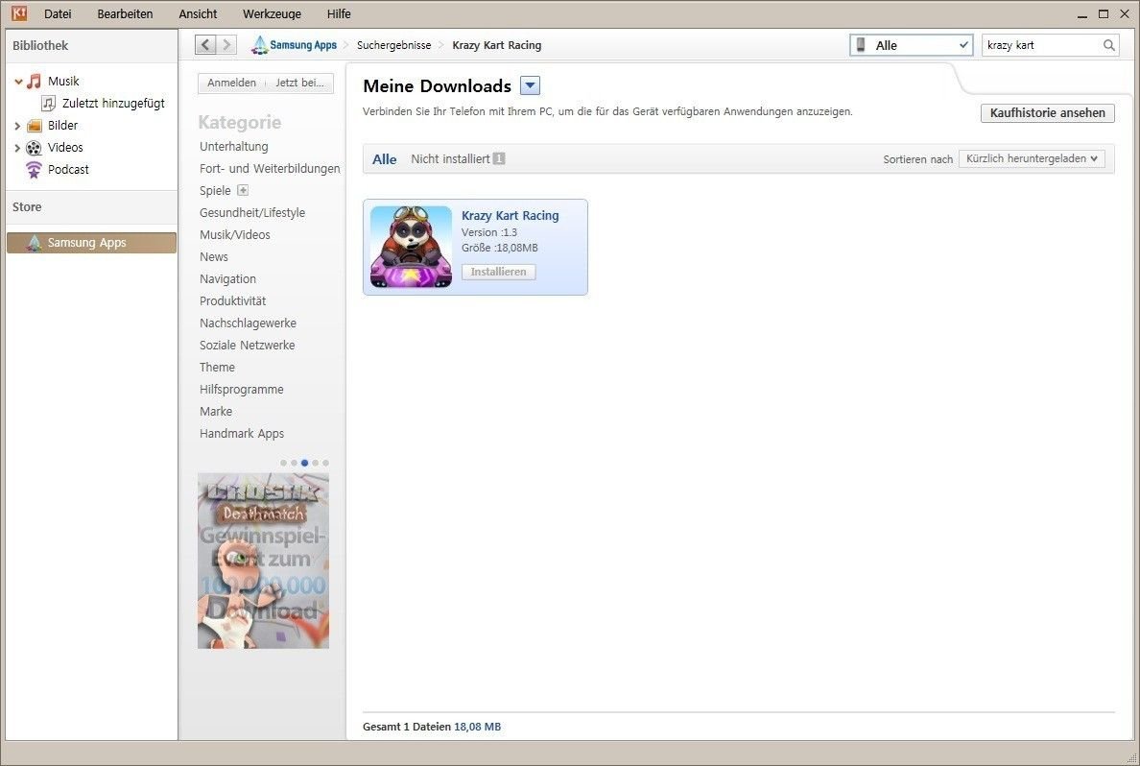Open Samsung Apps in the Store sidebar
Image resolution: width=1140 pixels, height=766 pixels.
91,243
